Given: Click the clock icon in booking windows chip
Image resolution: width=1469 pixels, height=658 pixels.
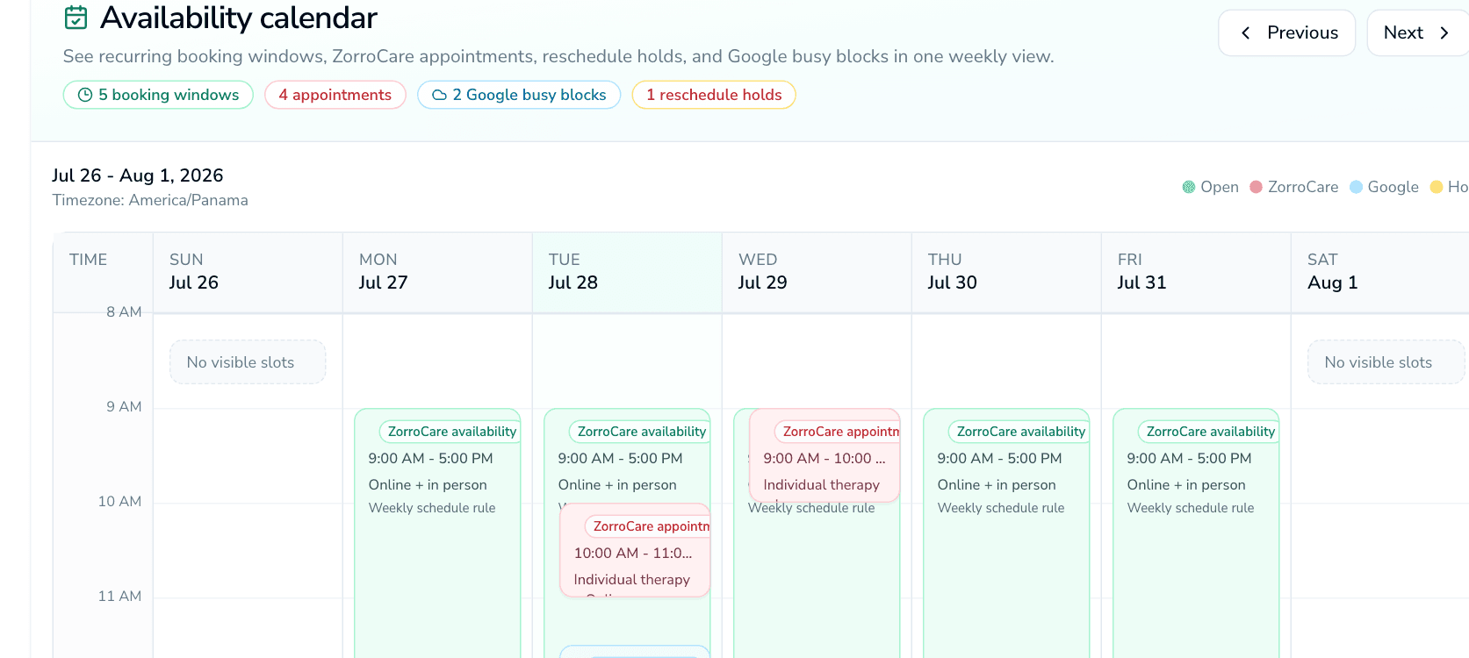Looking at the screenshot, I should (x=85, y=95).
